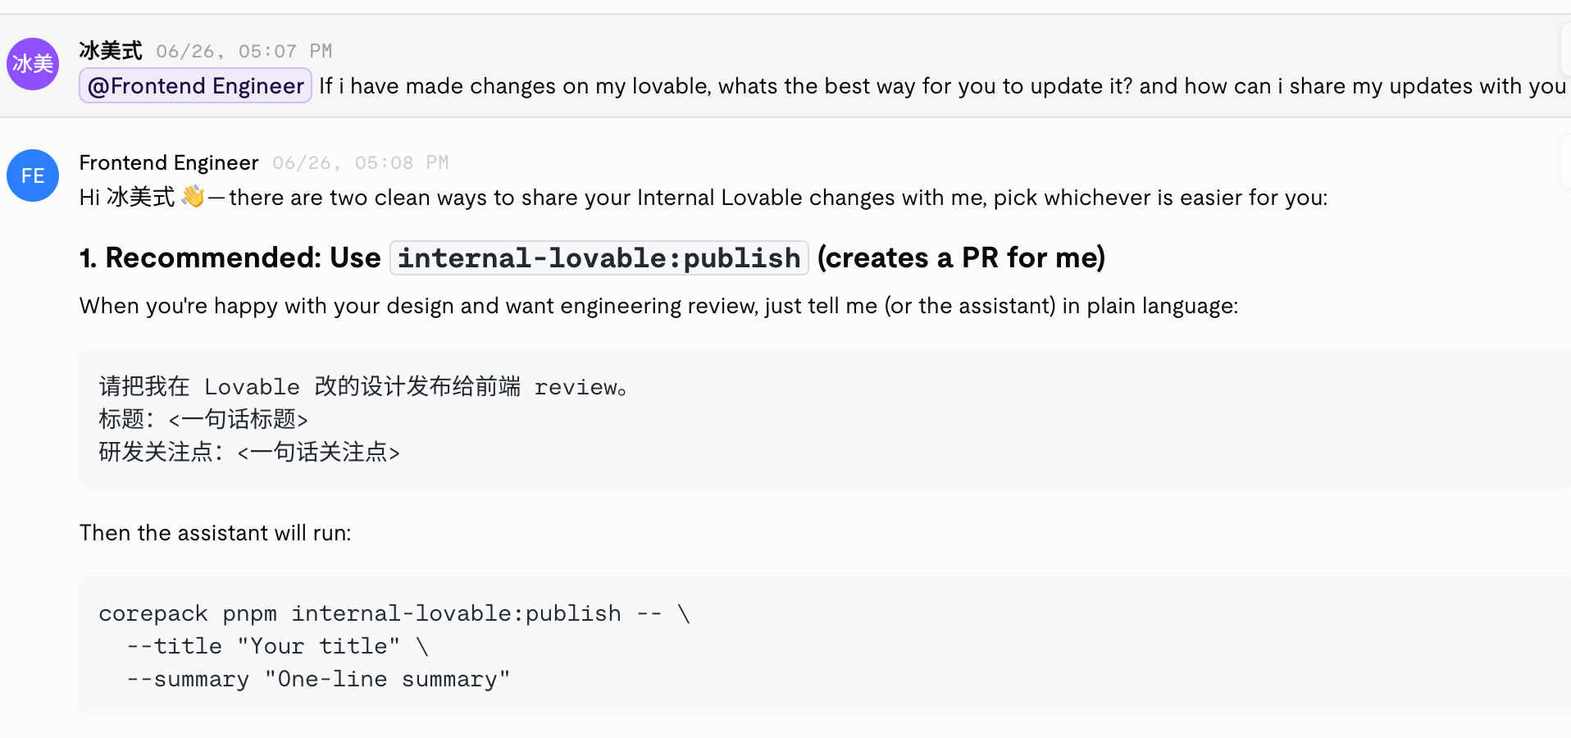This screenshot has width=1571, height=738.
Task: Click the line '请把我在 Lovable 改的设计发布给前端 review。'
Action: (363, 386)
